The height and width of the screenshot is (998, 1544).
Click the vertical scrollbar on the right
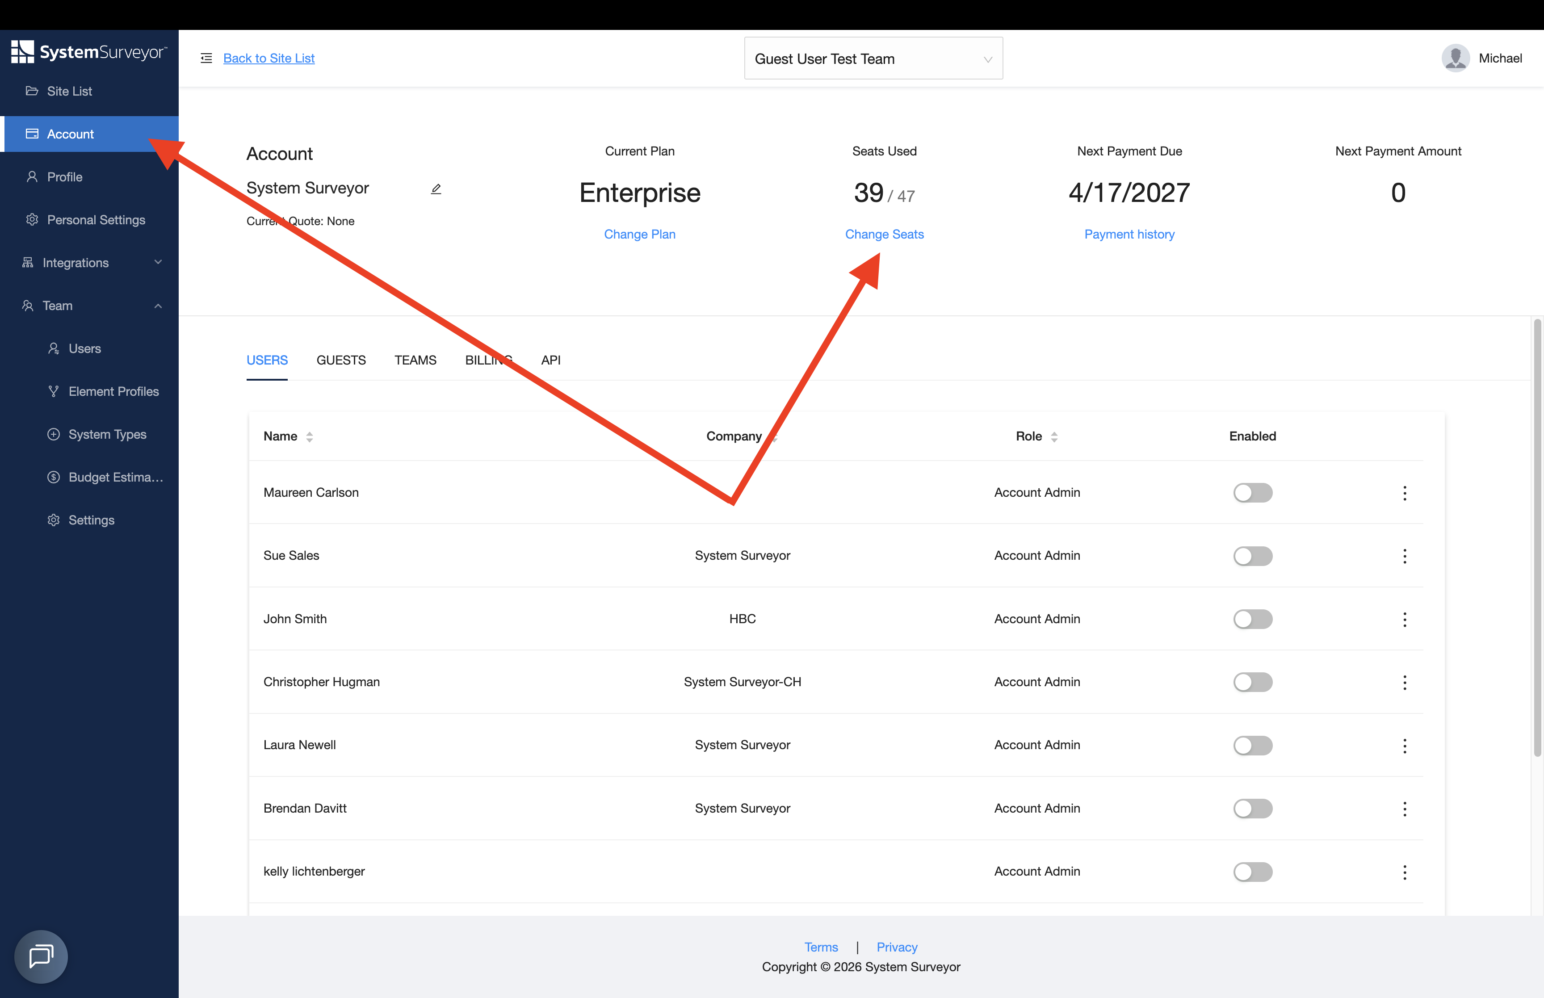coord(1537,537)
